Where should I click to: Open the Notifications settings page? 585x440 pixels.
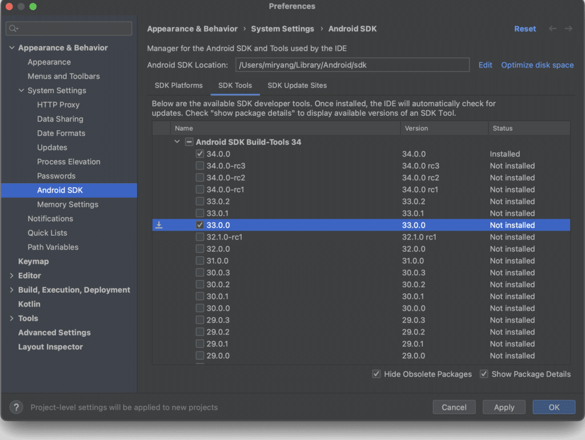point(50,219)
